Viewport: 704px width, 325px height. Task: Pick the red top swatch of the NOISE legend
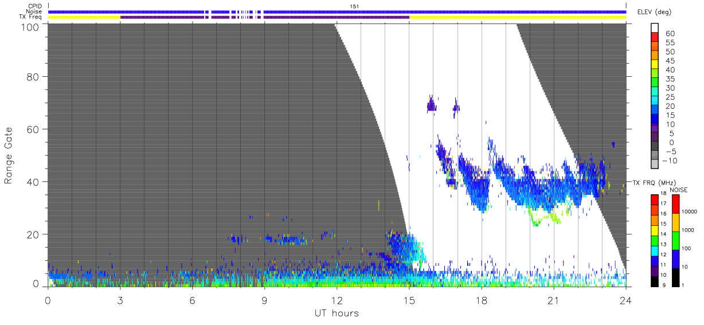(675, 204)
